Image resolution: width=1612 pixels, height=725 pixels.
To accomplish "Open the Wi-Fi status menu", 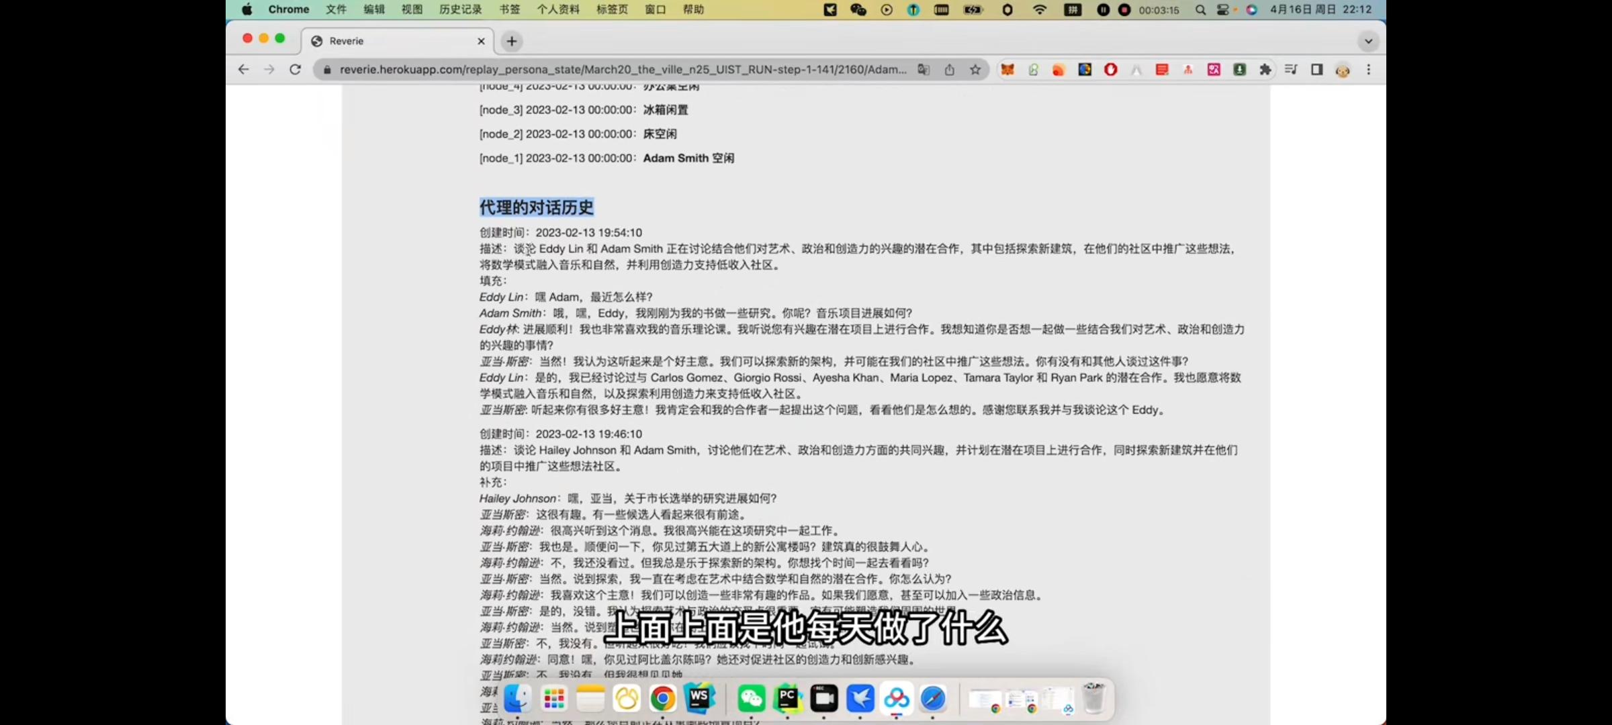I will (x=1040, y=9).
